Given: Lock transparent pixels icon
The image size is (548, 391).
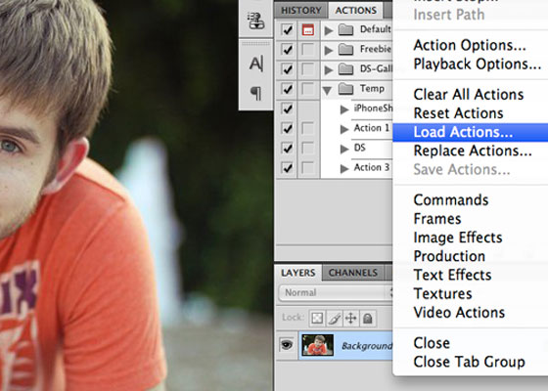Looking at the screenshot, I should (317, 318).
